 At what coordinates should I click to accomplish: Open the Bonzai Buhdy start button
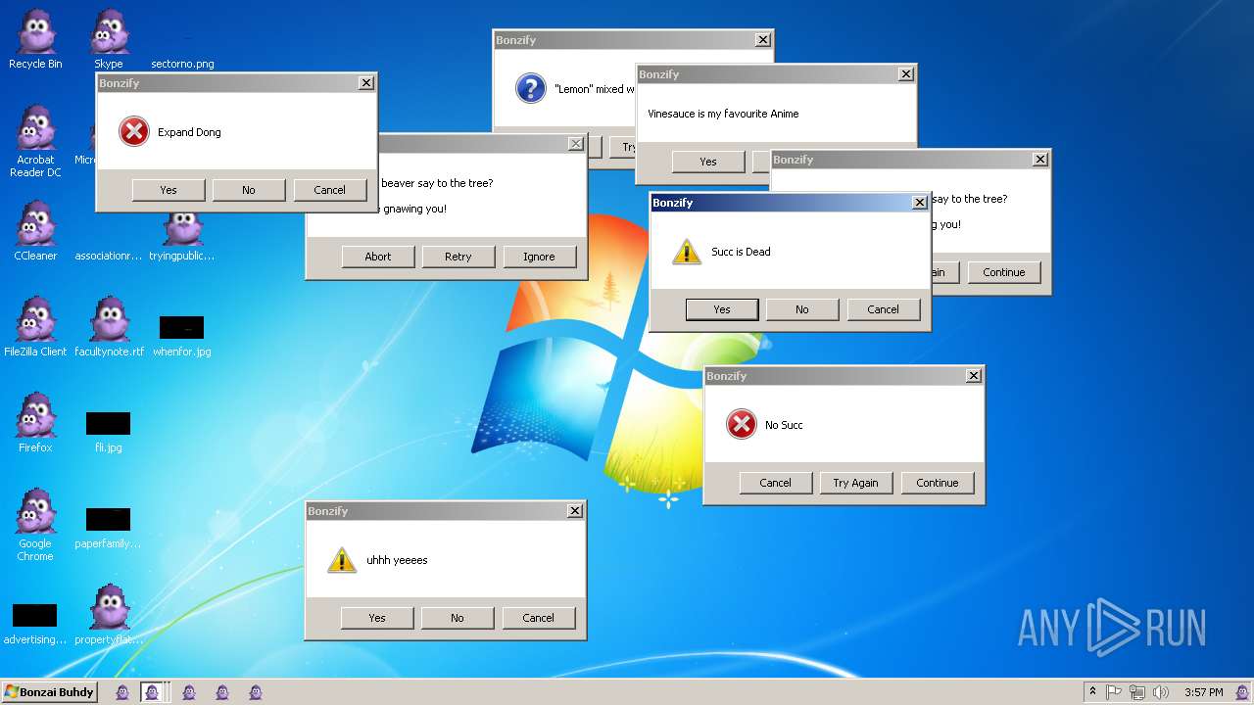tap(49, 692)
